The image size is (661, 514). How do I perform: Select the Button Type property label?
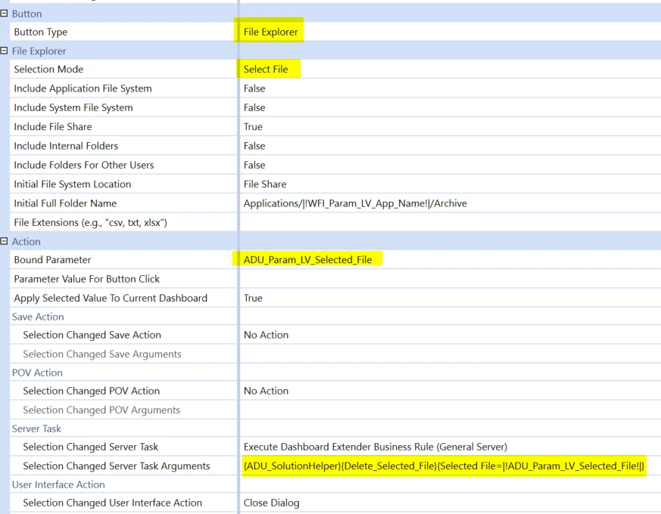(x=40, y=32)
